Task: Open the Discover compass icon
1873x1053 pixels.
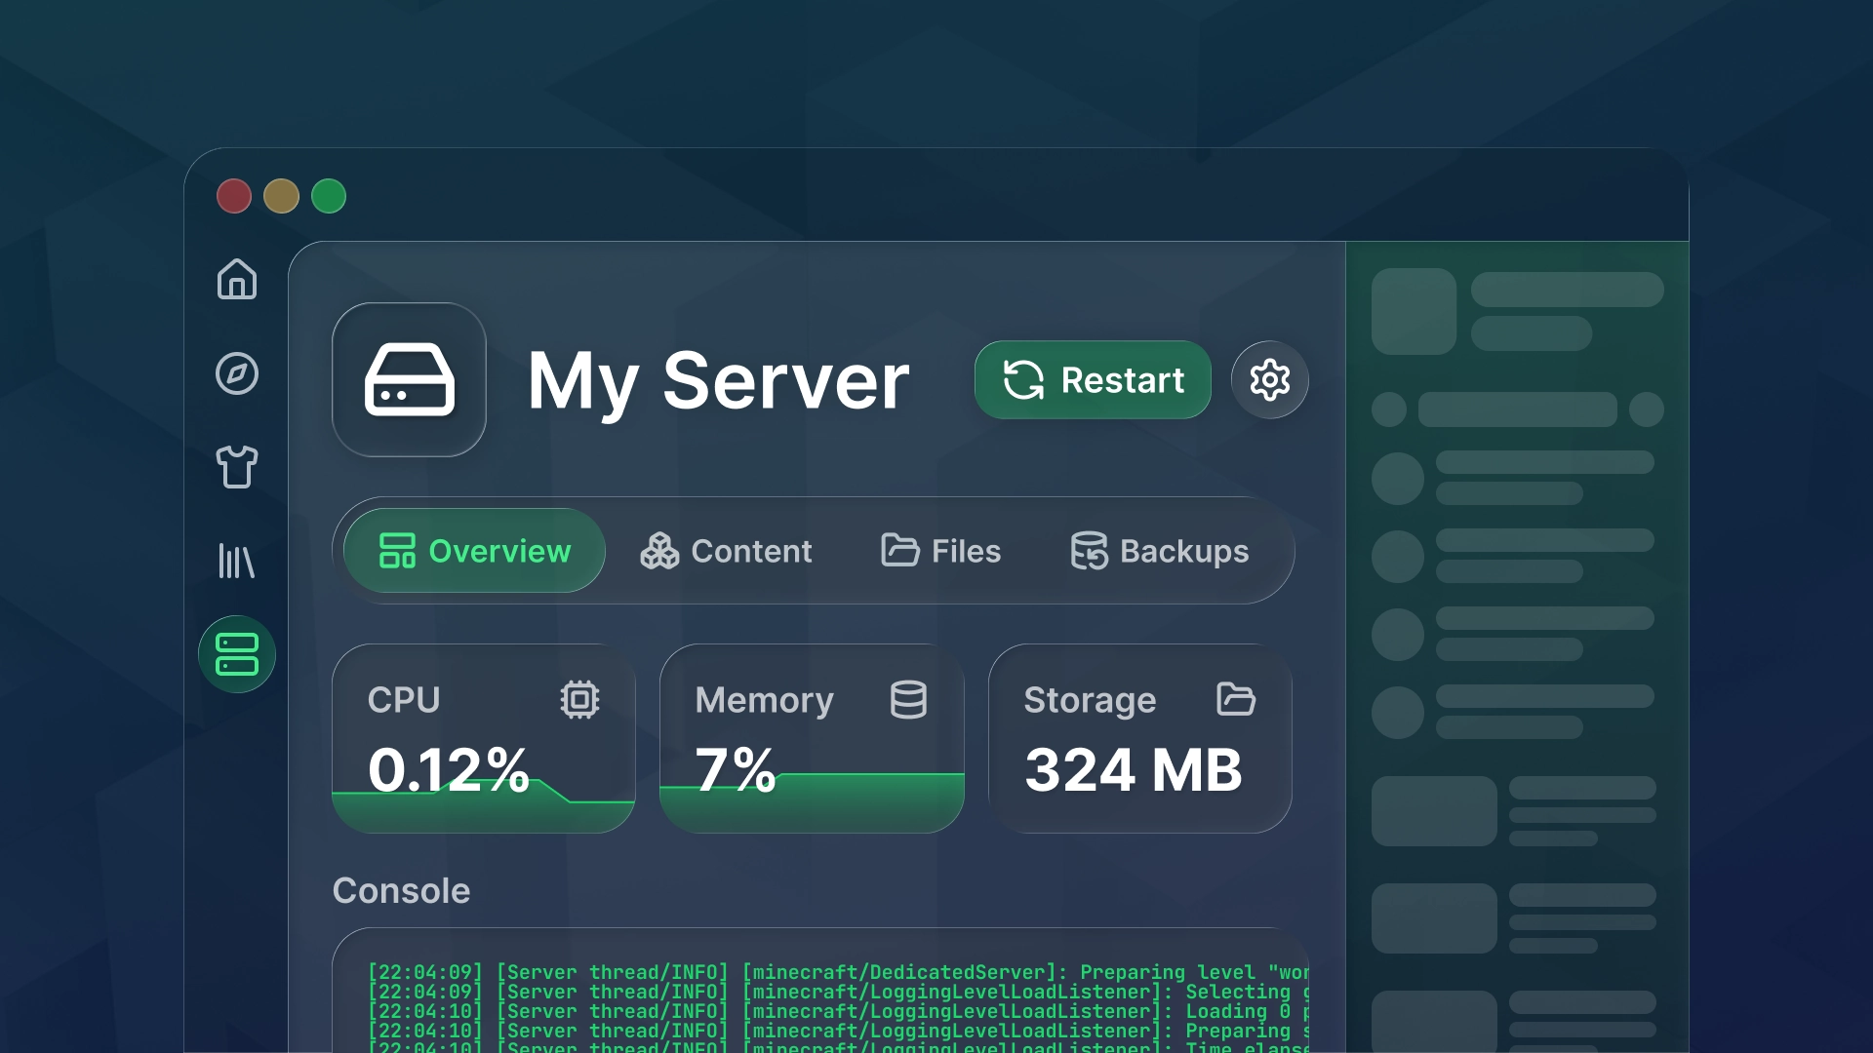Action: point(237,373)
